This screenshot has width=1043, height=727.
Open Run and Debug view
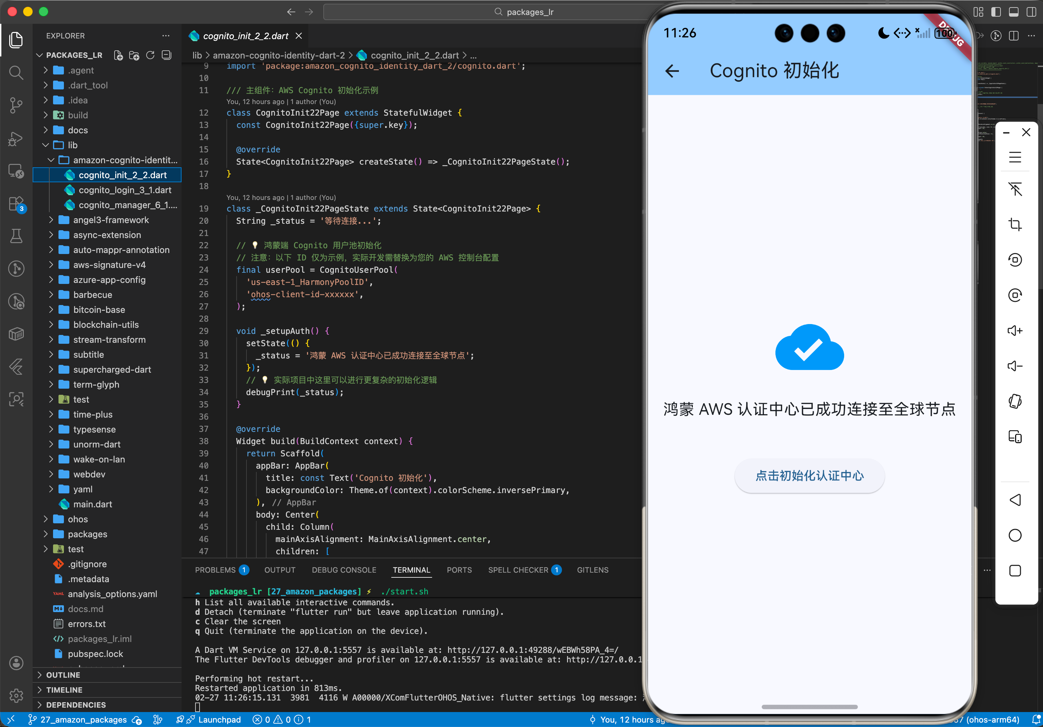(x=16, y=139)
